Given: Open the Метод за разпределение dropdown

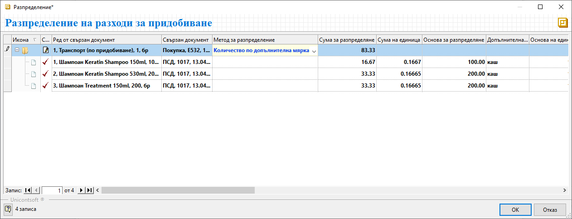Looking at the screenshot, I should point(314,51).
